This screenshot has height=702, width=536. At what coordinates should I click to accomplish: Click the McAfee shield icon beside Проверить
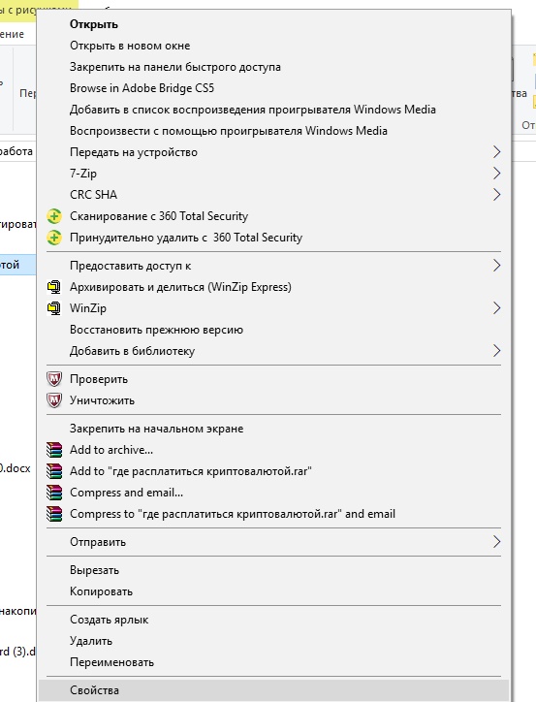(x=54, y=379)
